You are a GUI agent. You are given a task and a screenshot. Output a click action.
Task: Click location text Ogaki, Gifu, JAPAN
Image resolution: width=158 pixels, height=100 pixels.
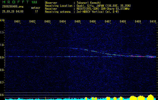click(90, 6)
